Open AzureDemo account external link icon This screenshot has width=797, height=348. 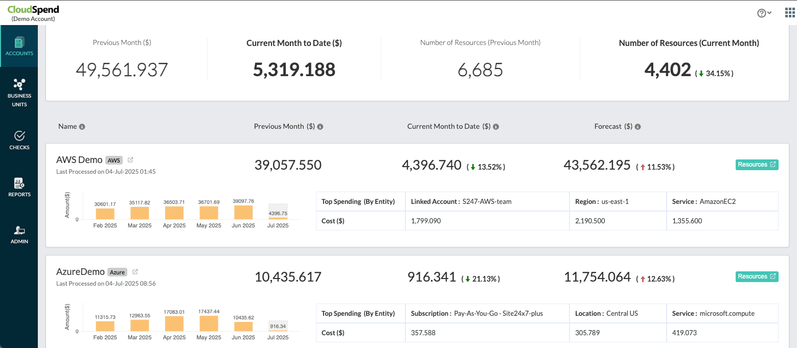coord(135,272)
